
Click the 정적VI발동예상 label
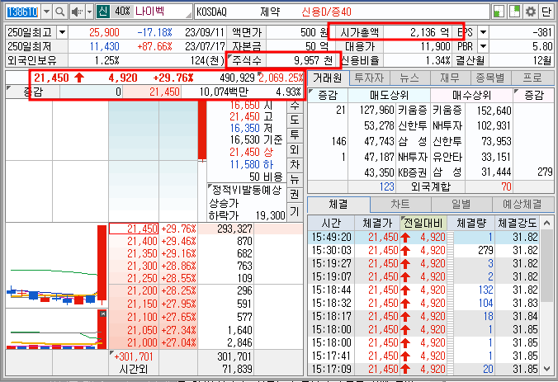point(247,190)
